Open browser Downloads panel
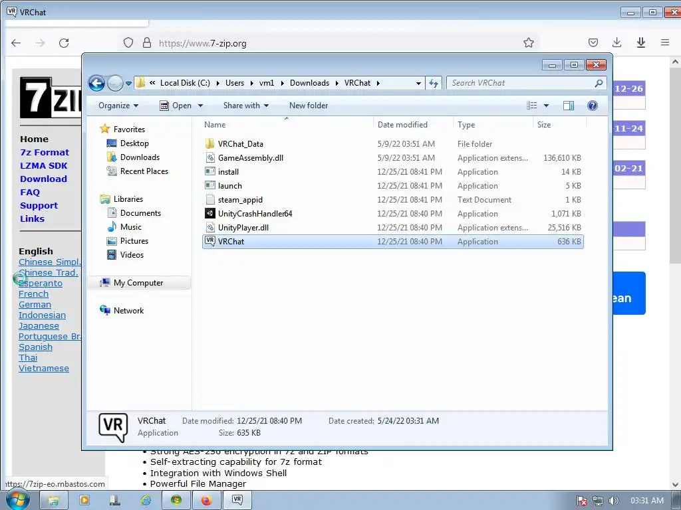The width and height of the screenshot is (681, 510). coord(616,42)
